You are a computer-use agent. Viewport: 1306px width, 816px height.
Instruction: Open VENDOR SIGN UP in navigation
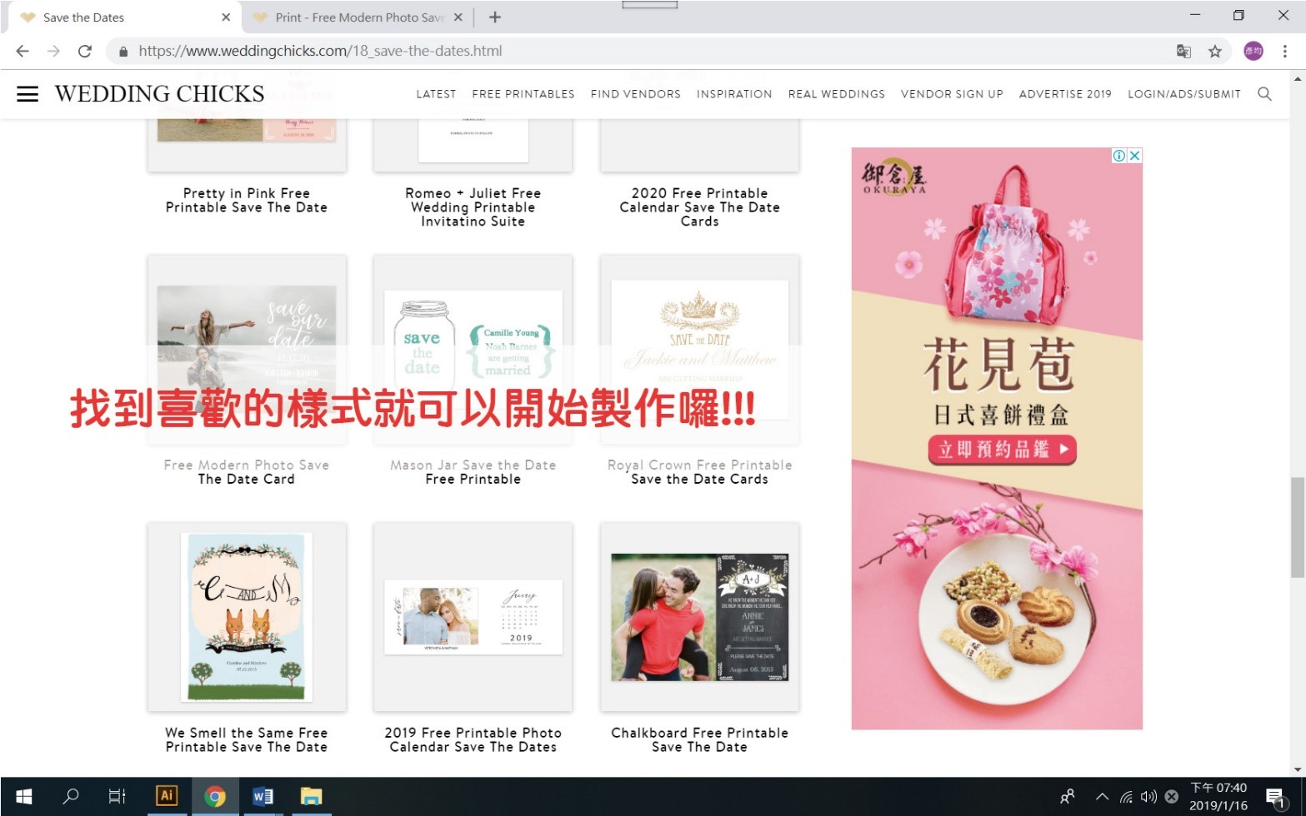pos(952,94)
